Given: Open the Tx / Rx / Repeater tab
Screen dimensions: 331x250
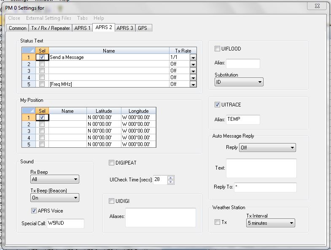Looking at the screenshot, I should click(x=50, y=28).
